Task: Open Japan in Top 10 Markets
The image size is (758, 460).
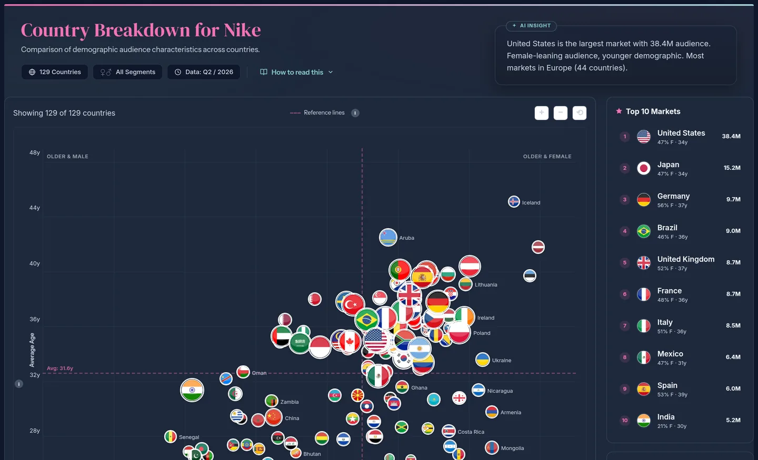Action: coord(680,168)
